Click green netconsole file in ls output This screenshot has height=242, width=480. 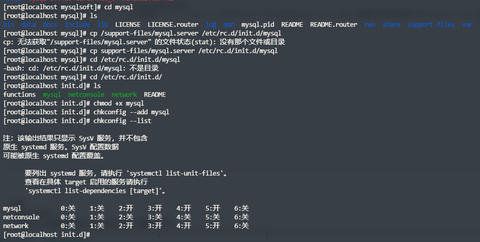pos(86,95)
